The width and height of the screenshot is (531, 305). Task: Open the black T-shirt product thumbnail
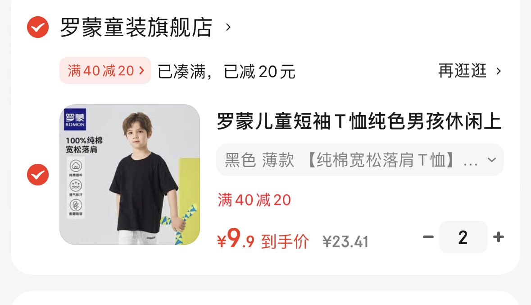[x=130, y=175]
